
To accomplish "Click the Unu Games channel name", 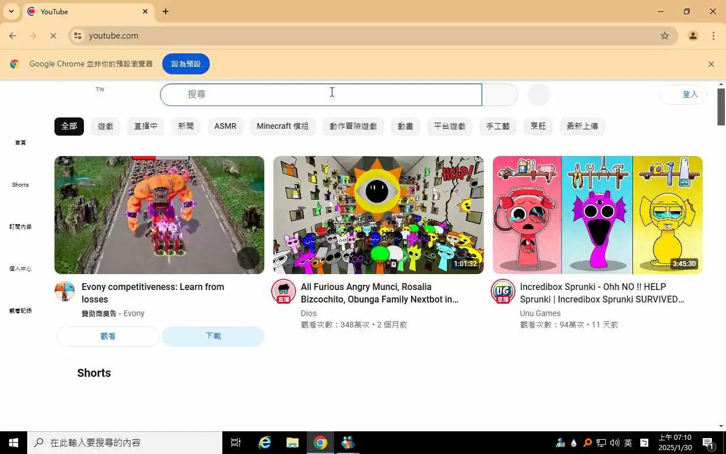I will click(x=540, y=313).
